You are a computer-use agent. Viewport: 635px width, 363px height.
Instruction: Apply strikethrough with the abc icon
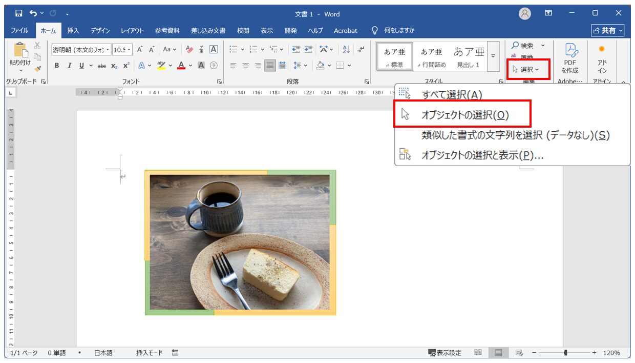102,66
